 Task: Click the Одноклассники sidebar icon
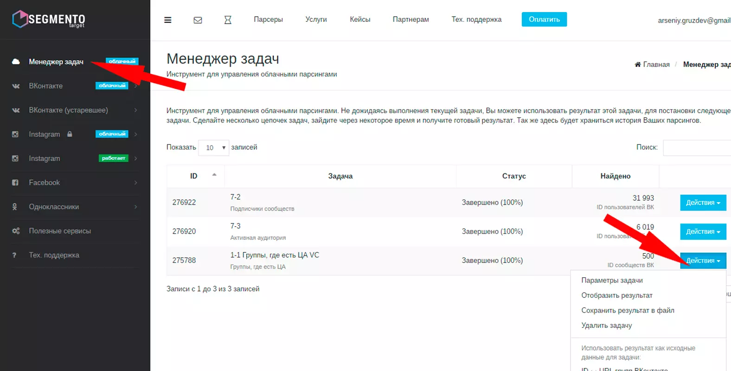15,207
